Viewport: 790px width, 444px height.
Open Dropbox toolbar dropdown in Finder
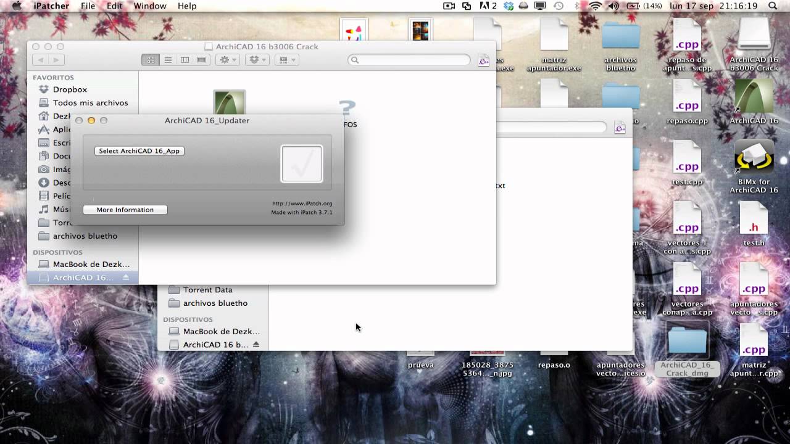point(257,60)
